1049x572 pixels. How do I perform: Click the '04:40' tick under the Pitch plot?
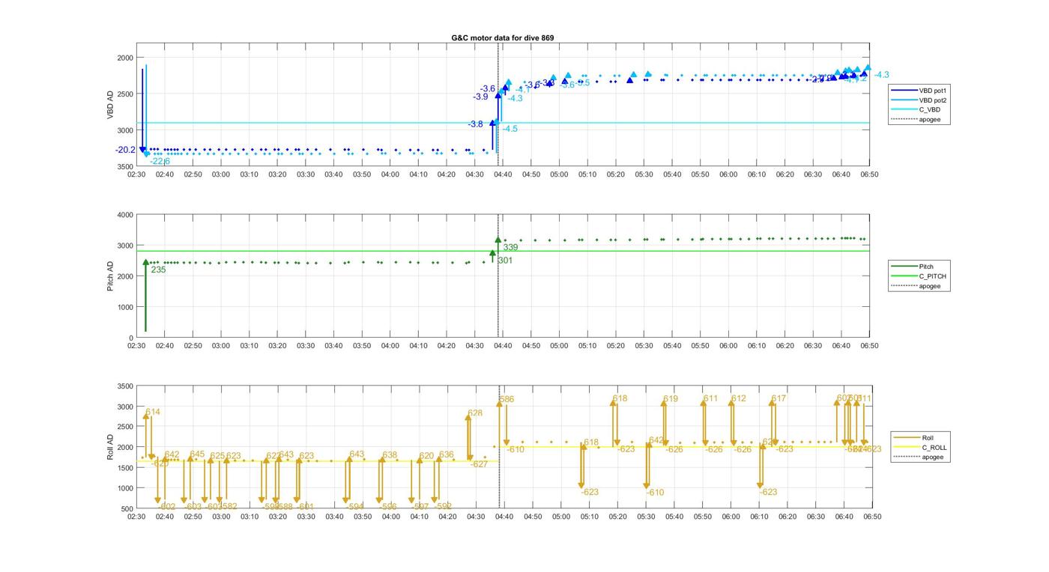click(503, 346)
